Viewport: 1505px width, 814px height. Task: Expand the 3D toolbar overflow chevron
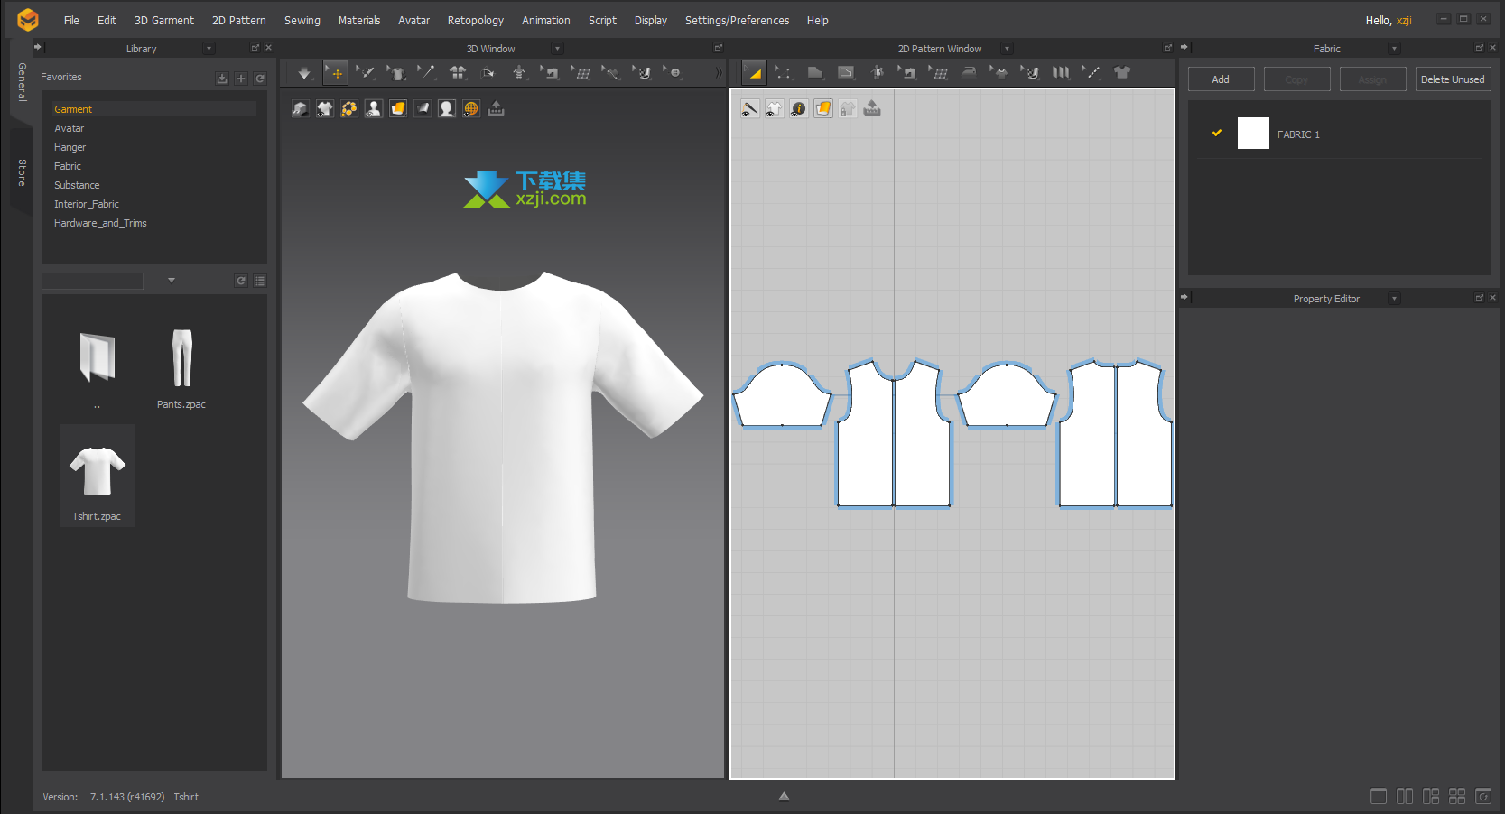pos(719,73)
